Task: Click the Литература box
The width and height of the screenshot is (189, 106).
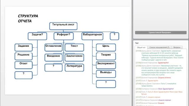Action: (x=74, y=68)
